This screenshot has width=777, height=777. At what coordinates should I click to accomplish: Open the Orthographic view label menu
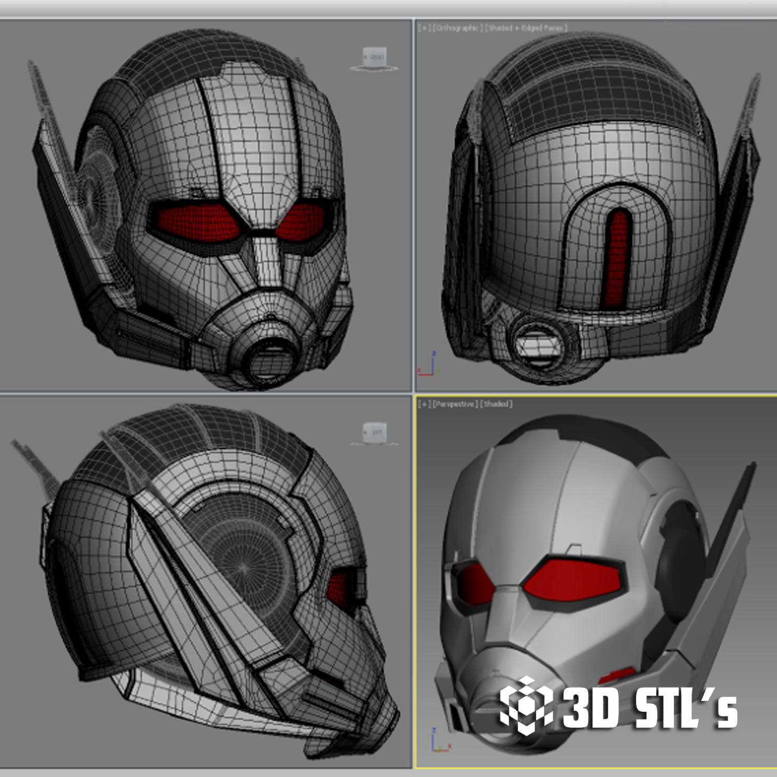point(457,28)
